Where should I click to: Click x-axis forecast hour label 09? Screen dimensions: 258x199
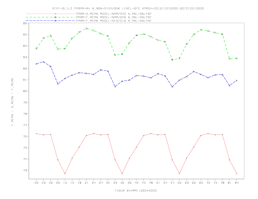(x=58, y=183)
